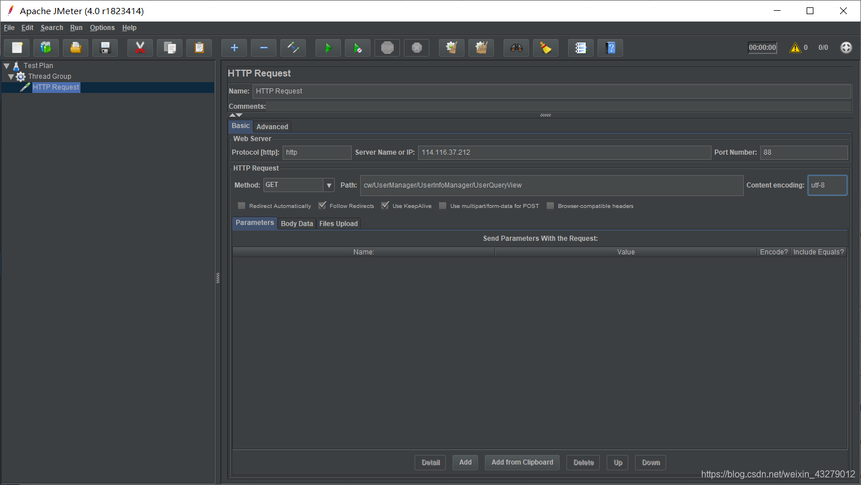Open Help with the question mark icon
This screenshot has width=861, height=485.
pos(611,48)
